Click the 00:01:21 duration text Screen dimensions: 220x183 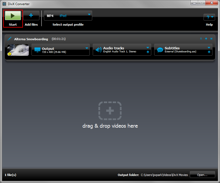coord(59,39)
